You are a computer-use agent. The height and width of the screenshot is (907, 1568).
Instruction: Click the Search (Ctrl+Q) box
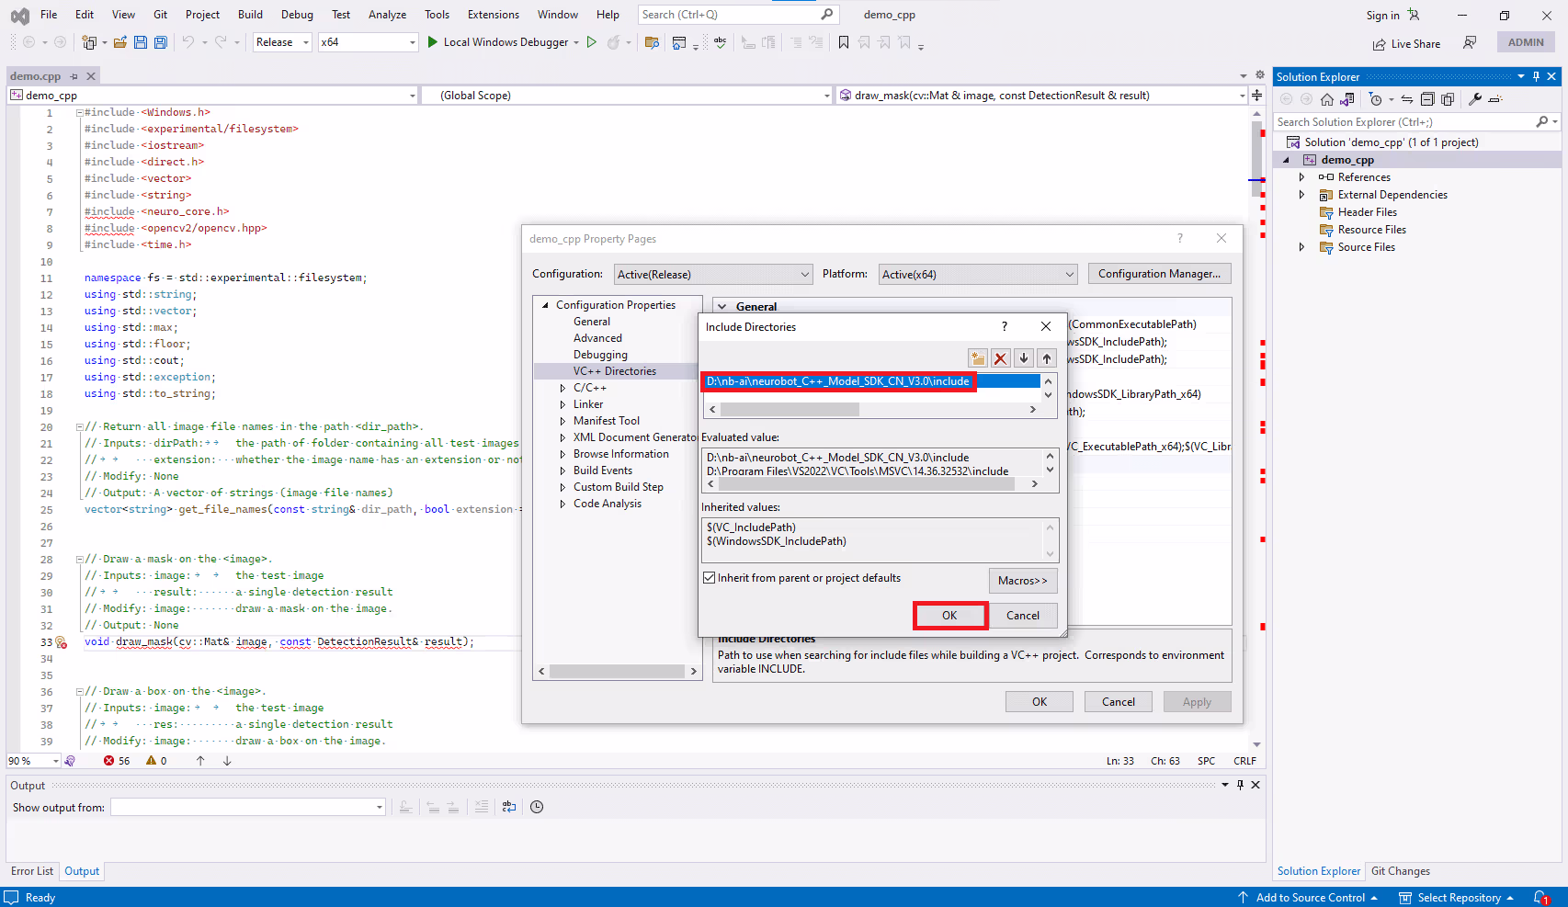click(737, 15)
